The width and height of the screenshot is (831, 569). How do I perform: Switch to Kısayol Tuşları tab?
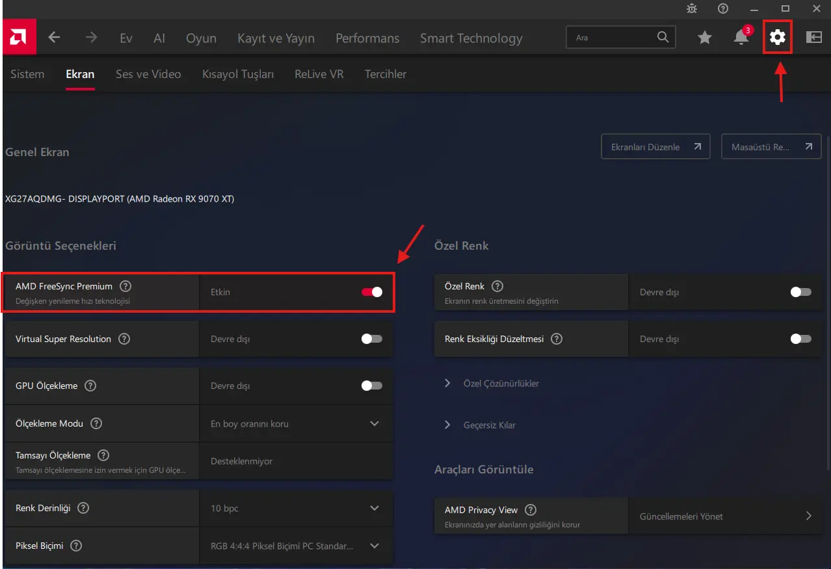[x=238, y=74]
